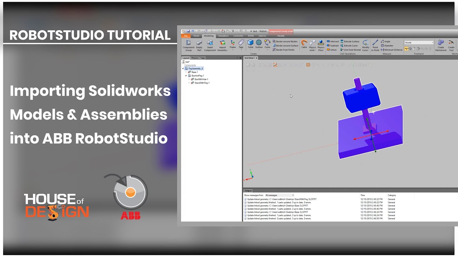The width and height of the screenshot is (458, 257).
Task: Open the Modify contextual tab
Action: [281, 36]
